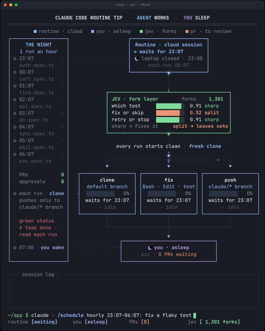The image size is (265, 331).
Task: Click the 0% progress bar in the fix box
Action: pyautogui.click(x=162, y=194)
